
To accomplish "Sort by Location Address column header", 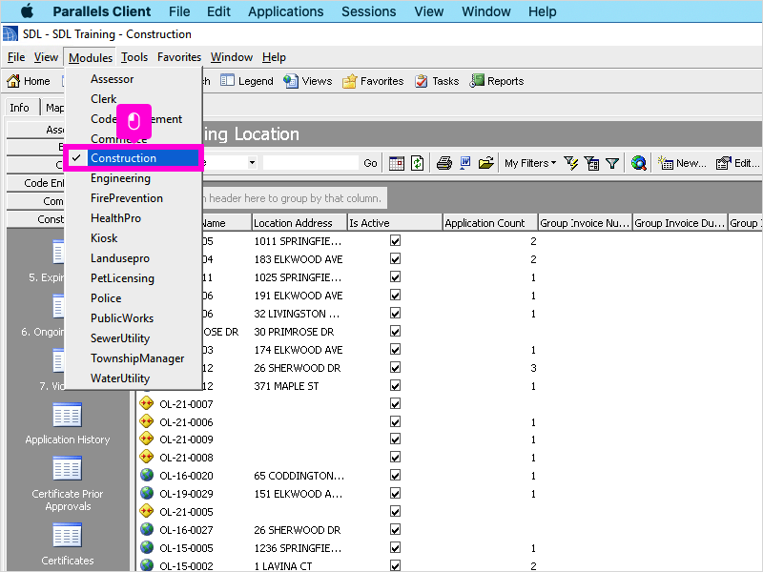I will (299, 223).
